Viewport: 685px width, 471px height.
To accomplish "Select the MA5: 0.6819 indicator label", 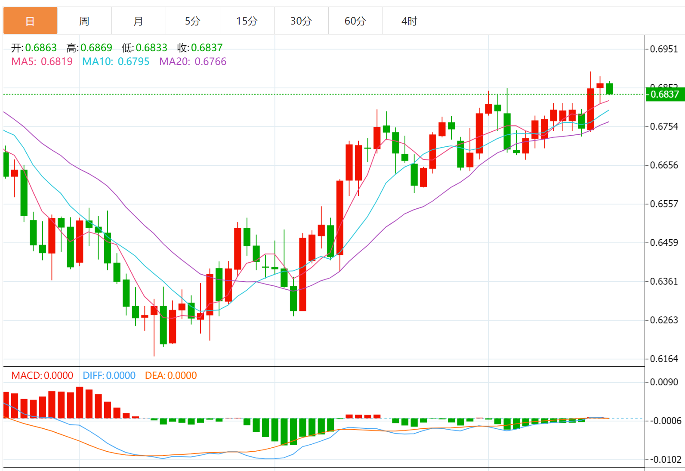I will (x=42, y=62).
